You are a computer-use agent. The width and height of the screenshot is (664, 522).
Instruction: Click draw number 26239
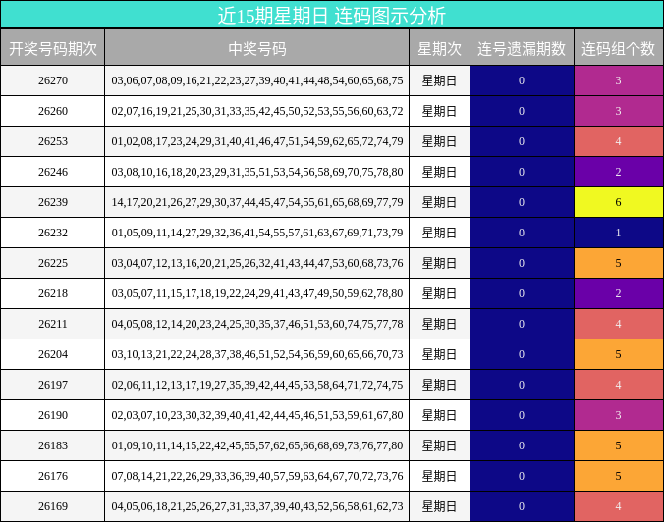pyautogui.click(x=53, y=202)
